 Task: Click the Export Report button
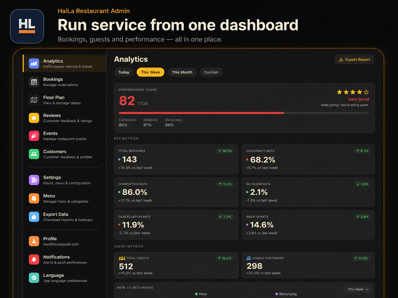pyautogui.click(x=354, y=60)
